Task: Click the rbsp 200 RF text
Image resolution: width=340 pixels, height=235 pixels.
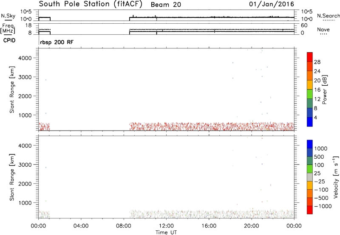Action: point(57,42)
